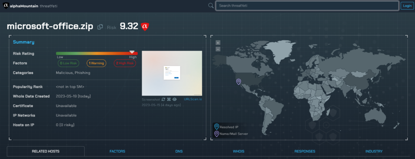Image resolution: width=415 pixels, height=159 pixels.
Task: Zoom in on the world map
Action: [x=218, y=43]
